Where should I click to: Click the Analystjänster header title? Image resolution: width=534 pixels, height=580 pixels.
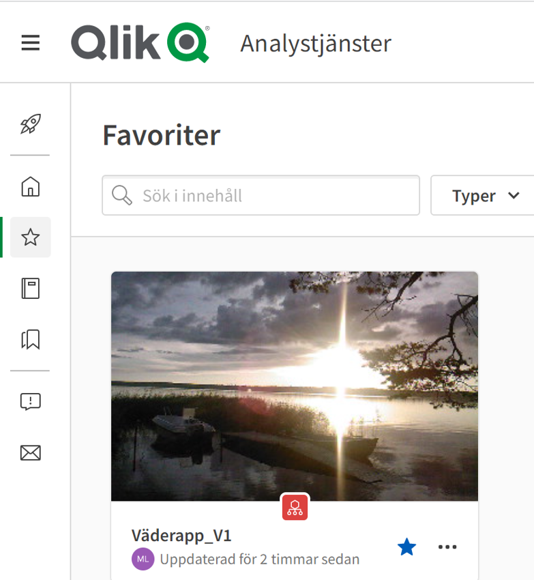pos(316,44)
